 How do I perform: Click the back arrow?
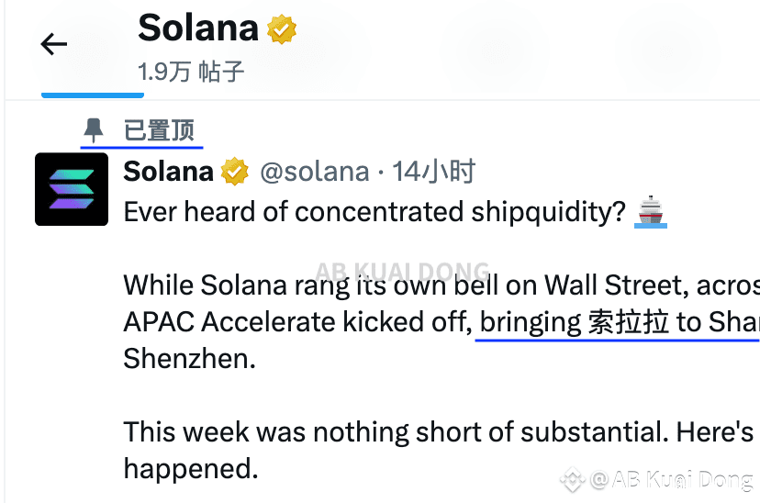[x=54, y=44]
